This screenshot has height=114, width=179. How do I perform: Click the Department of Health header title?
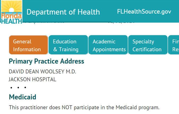63,12
